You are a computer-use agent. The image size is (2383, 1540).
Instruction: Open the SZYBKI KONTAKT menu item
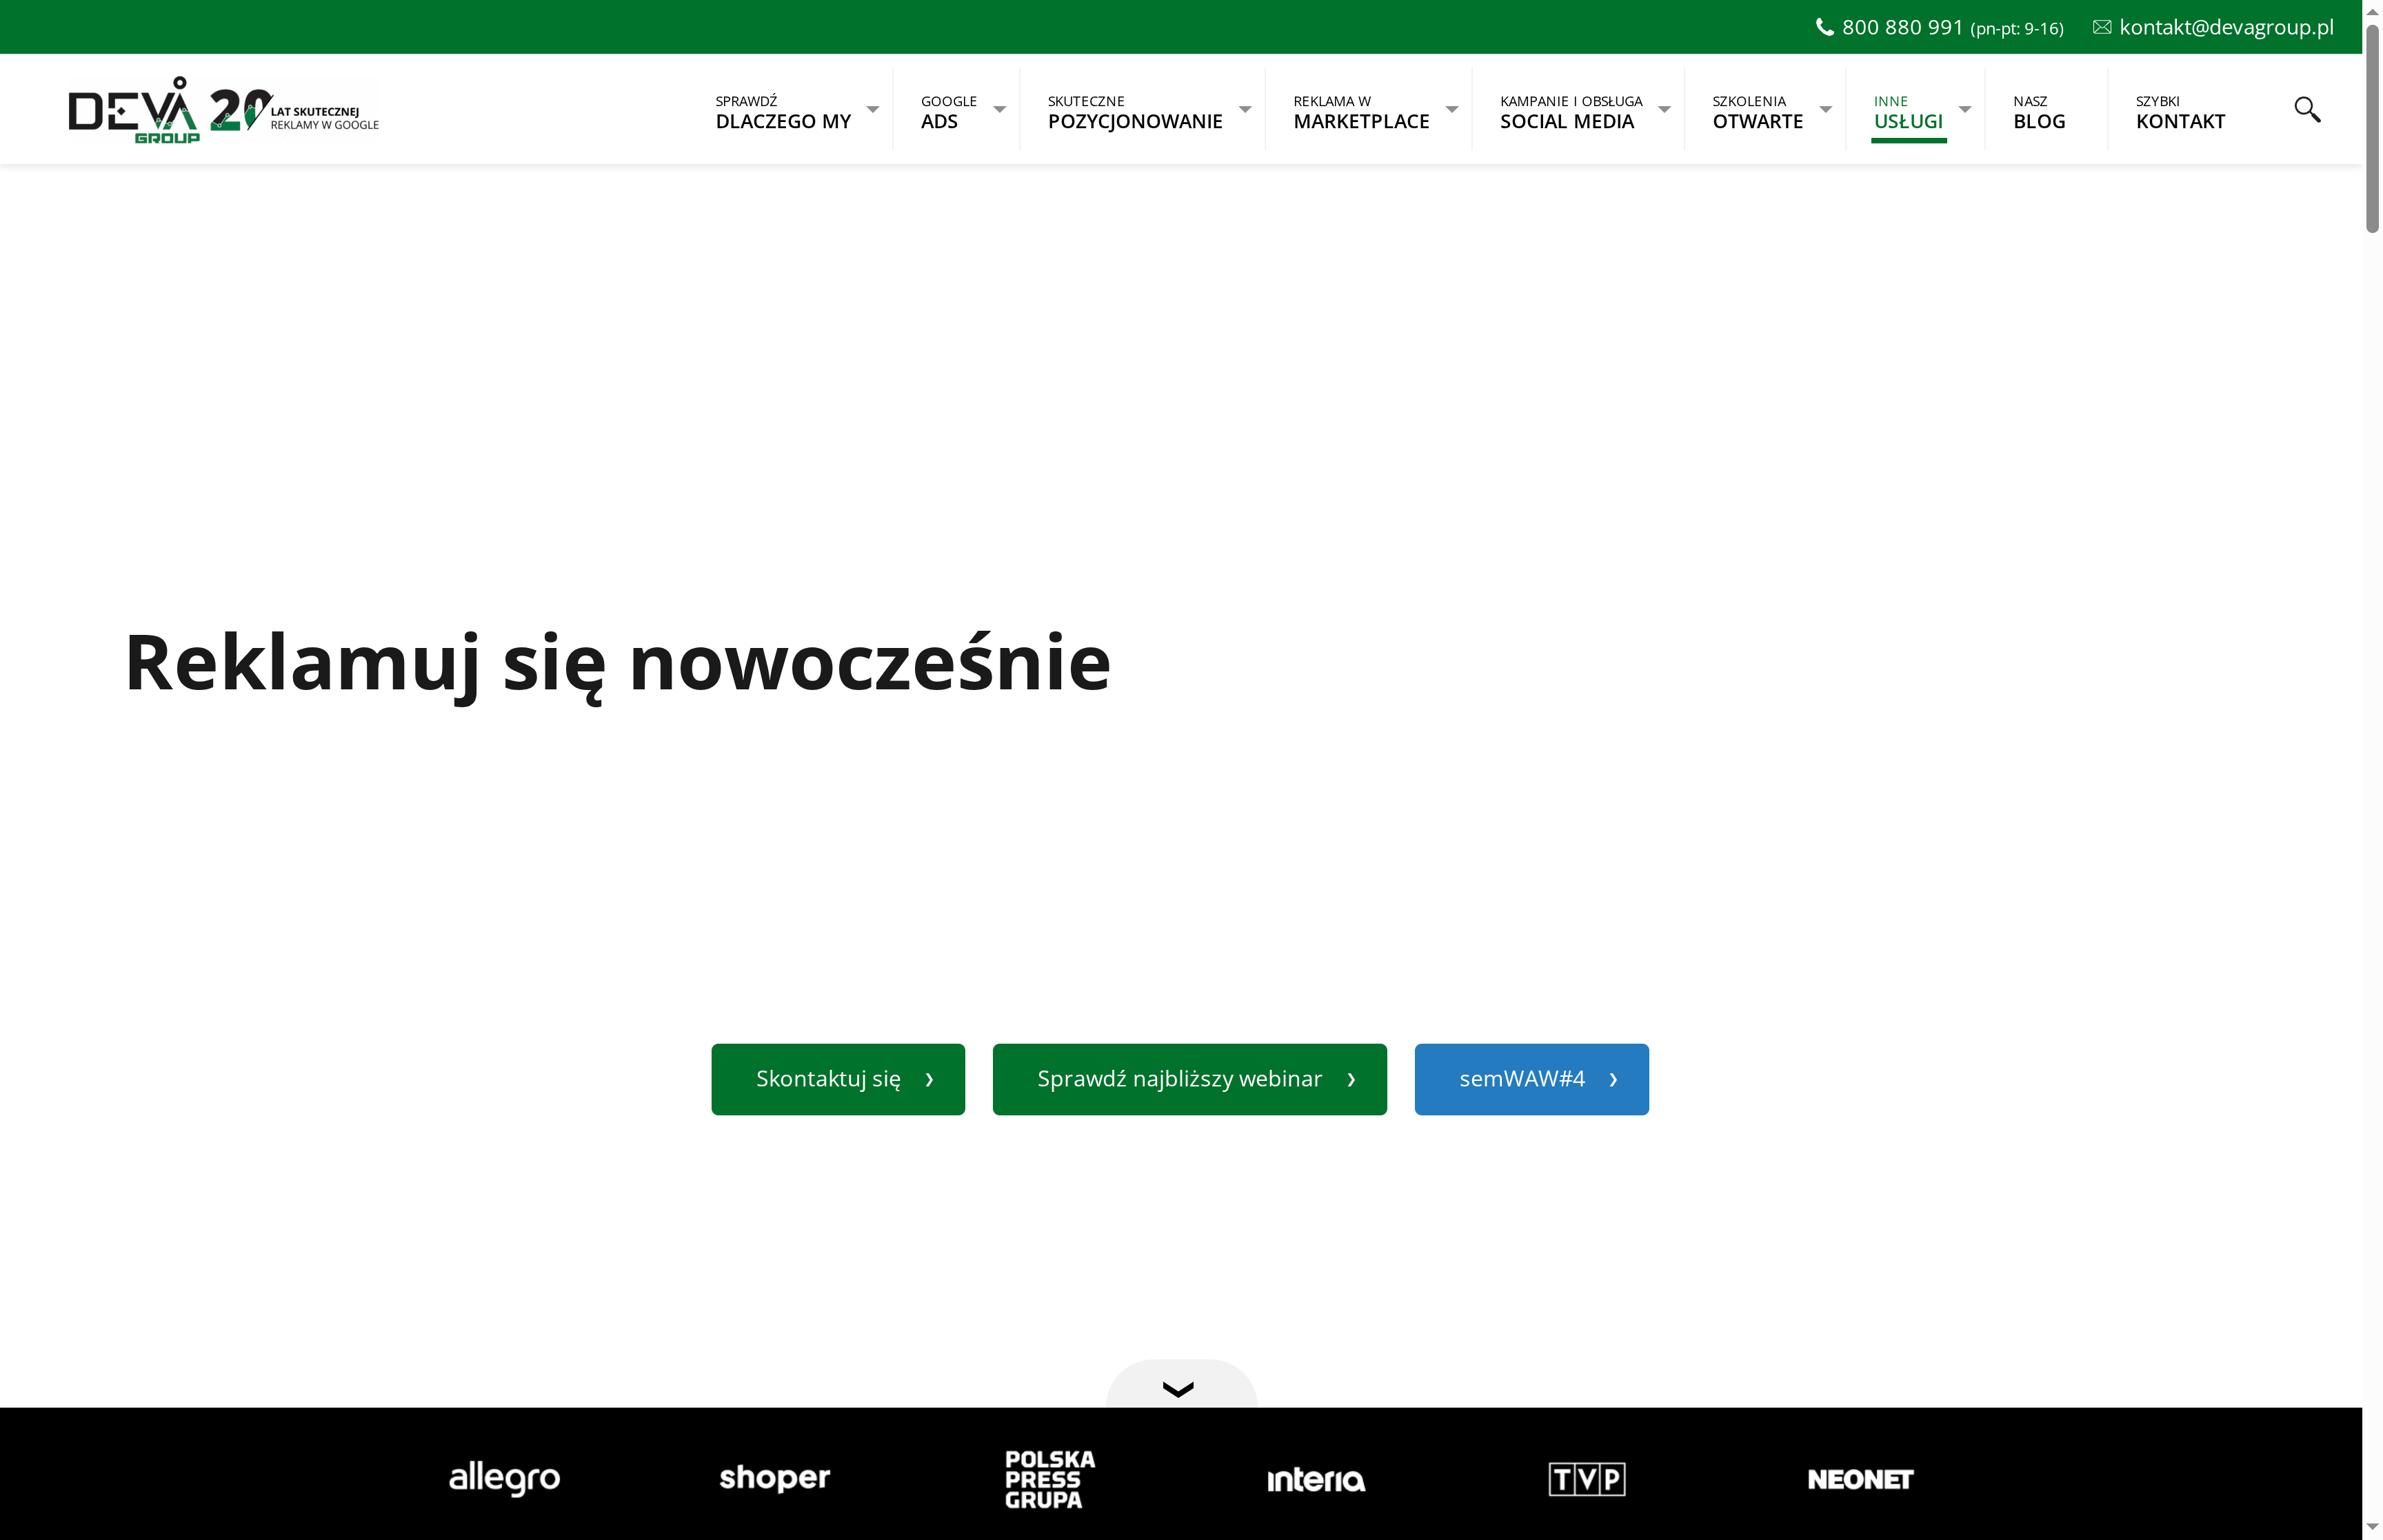(2180, 111)
